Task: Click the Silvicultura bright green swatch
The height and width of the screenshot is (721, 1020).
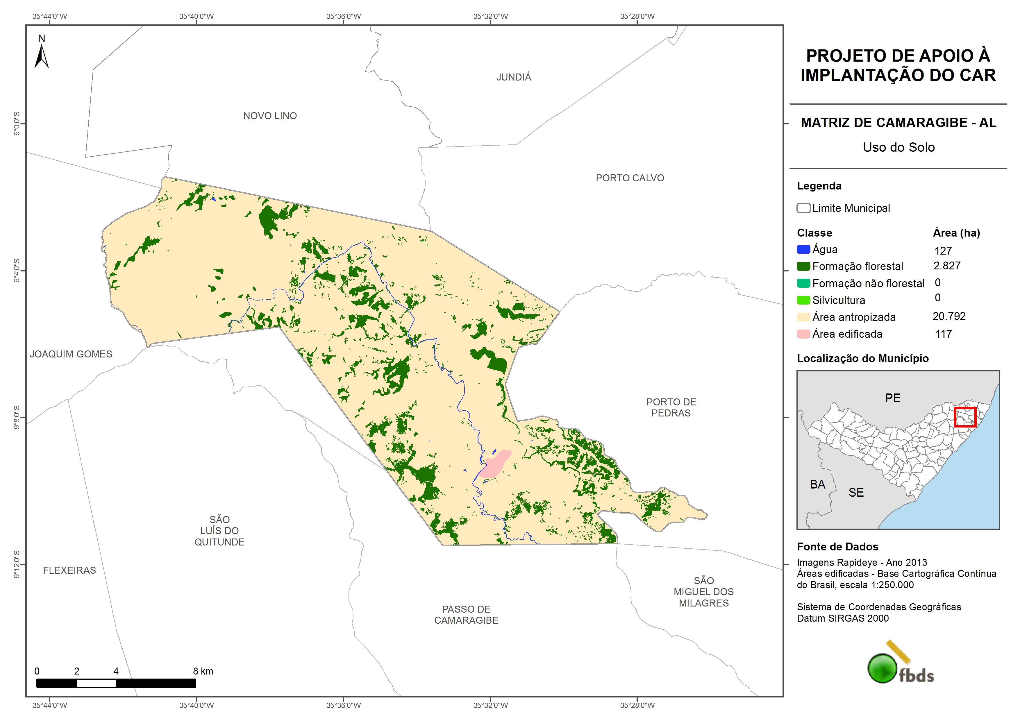Action: tap(803, 300)
